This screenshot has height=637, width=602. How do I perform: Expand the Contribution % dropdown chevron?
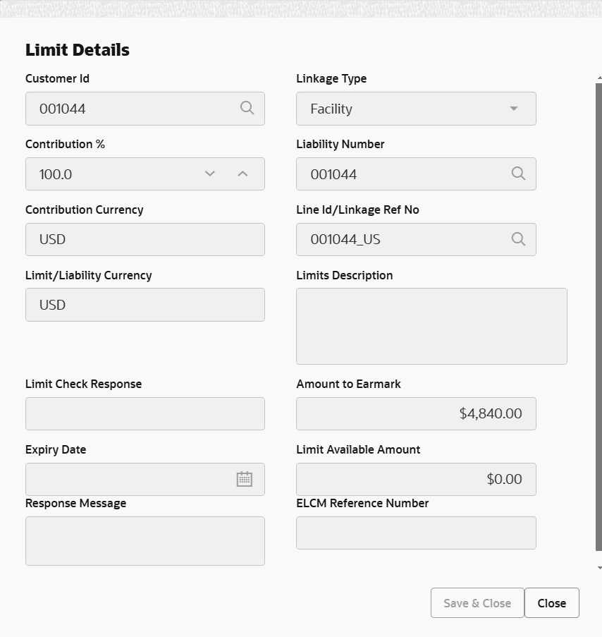click(x=209, y=174)
